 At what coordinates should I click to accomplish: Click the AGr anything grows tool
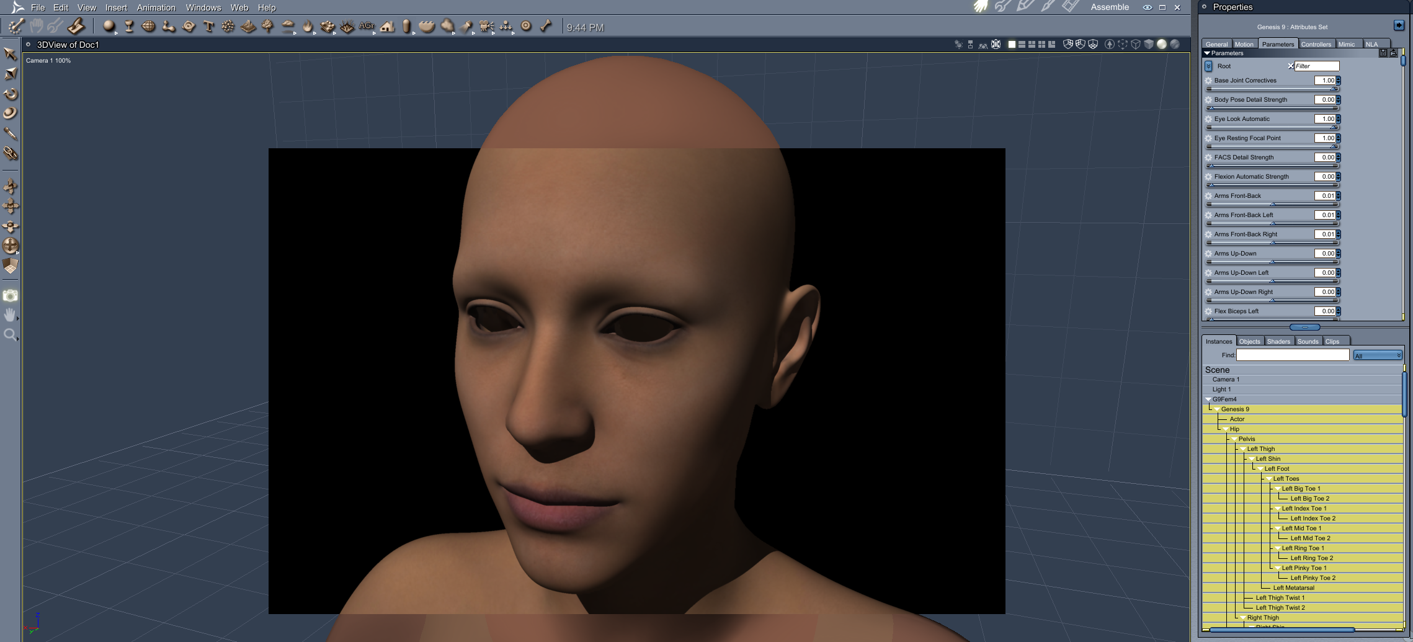[367, 27]
